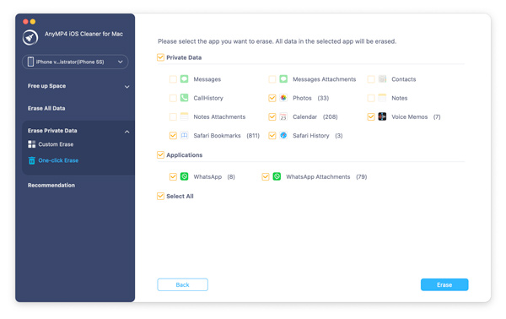Check the CallHistory checkbox
Image resolution: width=506 pixels, height=319 pixels.
point(173,98)
